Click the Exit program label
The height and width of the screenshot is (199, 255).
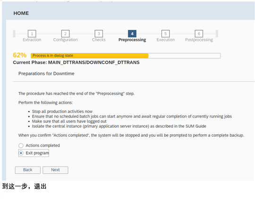pos(37,153)
